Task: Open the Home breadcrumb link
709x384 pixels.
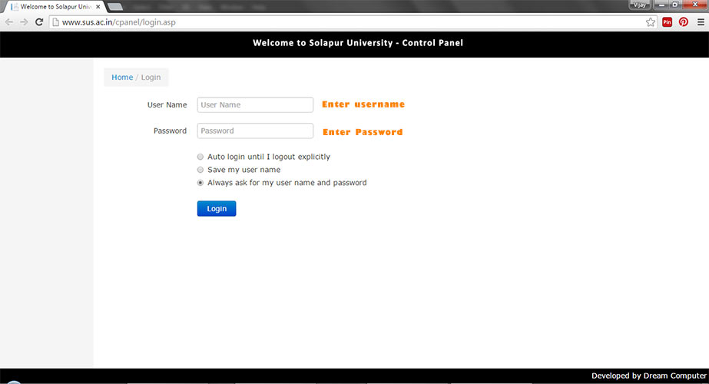Action: pos(122,78)
